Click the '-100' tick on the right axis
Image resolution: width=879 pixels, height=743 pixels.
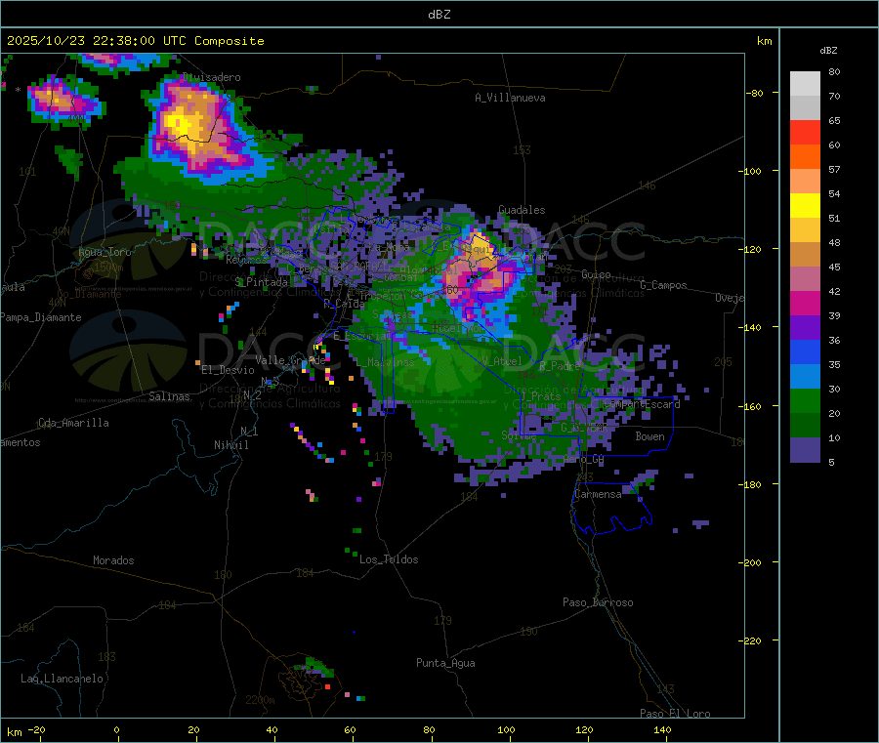pyautogui.click(x=749, y=171)
